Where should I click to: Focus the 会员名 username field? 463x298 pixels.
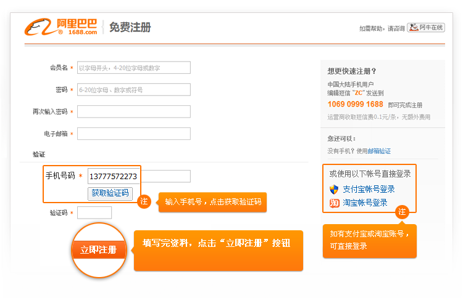134,68
